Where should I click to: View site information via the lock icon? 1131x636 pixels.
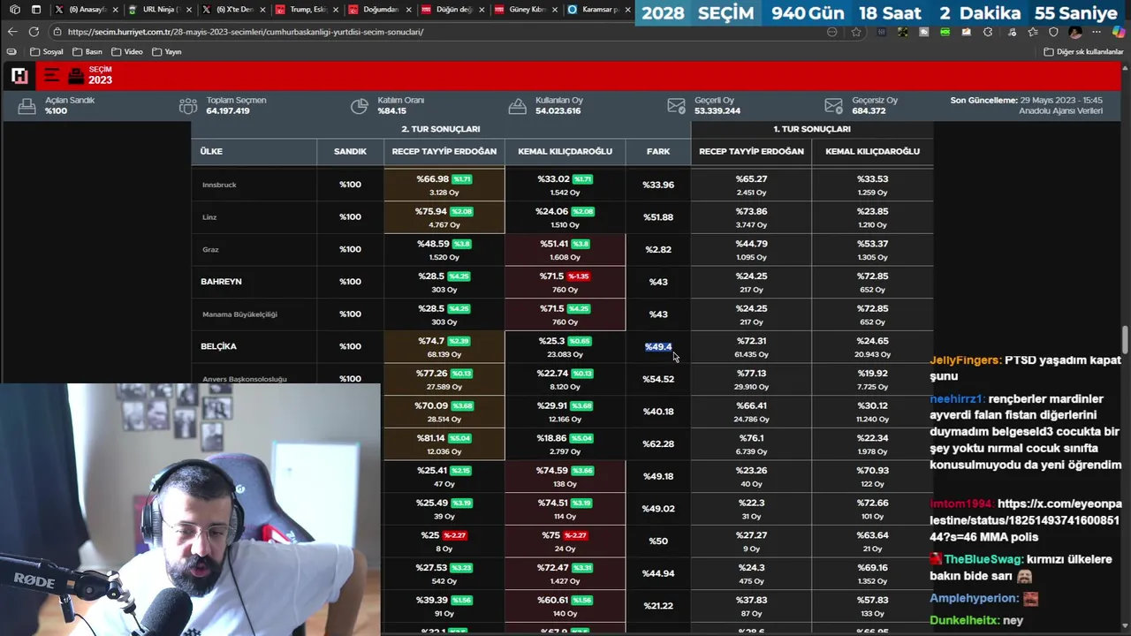[x=57, y=32]
